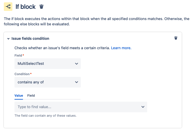Click the chevron arrow beside 'contains any of'
Image resolution: width=195 pixels, height=132 pixels.
click(x=77, y=82)
